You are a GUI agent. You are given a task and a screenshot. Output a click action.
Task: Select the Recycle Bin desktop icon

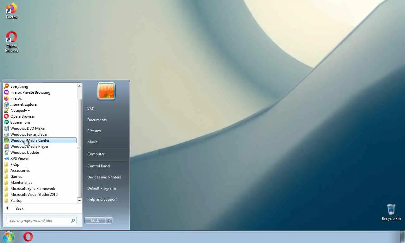(x=391, y=212)
